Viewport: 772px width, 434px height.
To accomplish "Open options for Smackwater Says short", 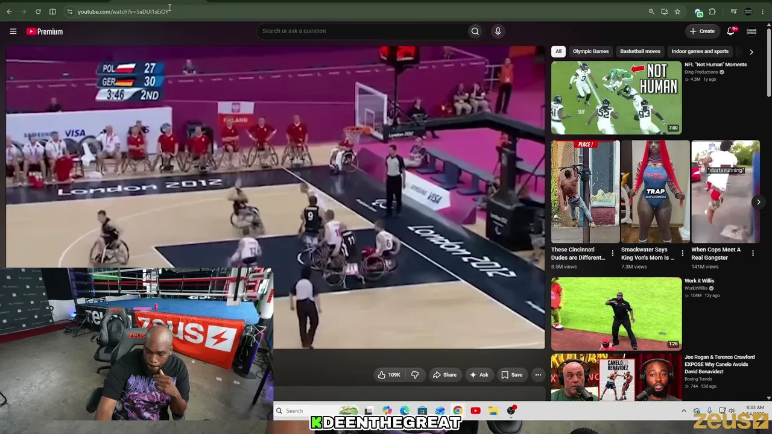I will pos(683,253).
